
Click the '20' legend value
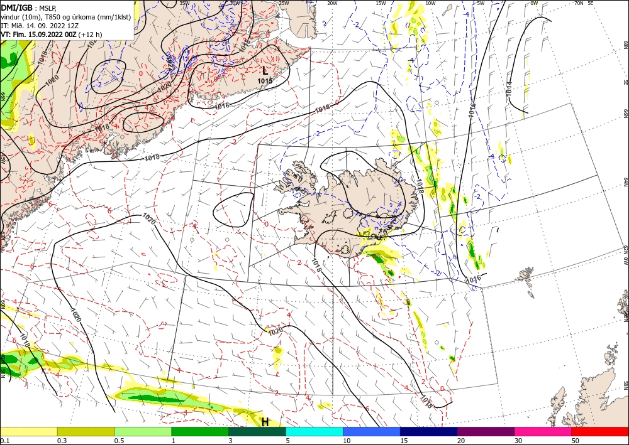tap(461, 441)
